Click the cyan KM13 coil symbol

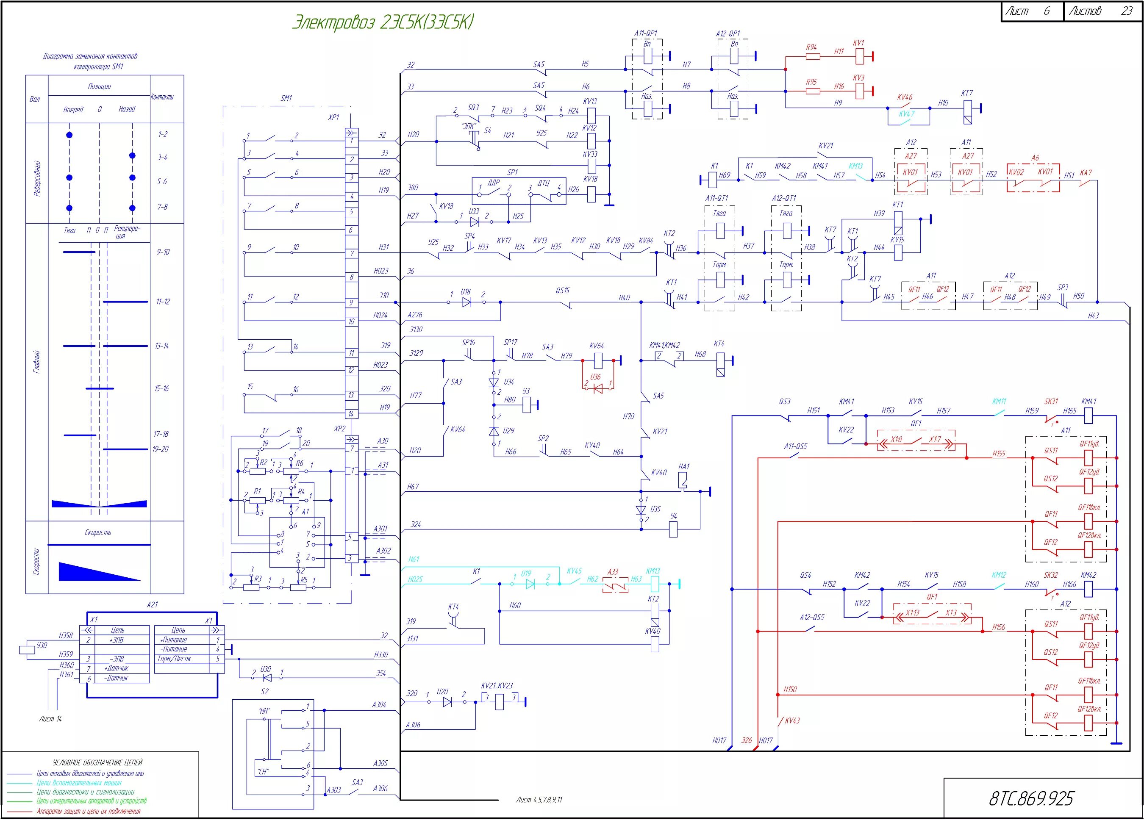(654, 584)
